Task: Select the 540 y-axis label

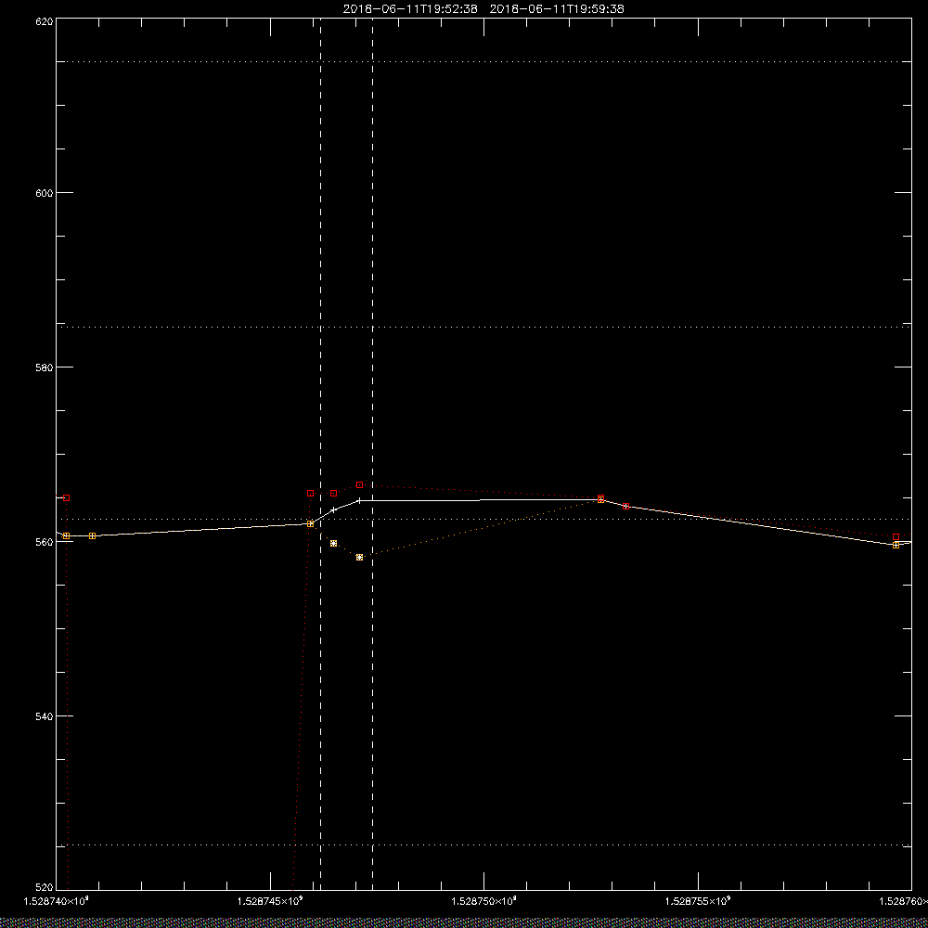Action: pyautogui.click(x=45, y=716)
